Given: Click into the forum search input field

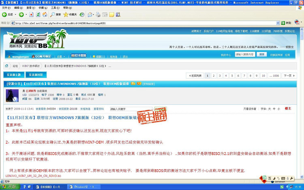Looking at the screenshot, I should click(245, 54).
